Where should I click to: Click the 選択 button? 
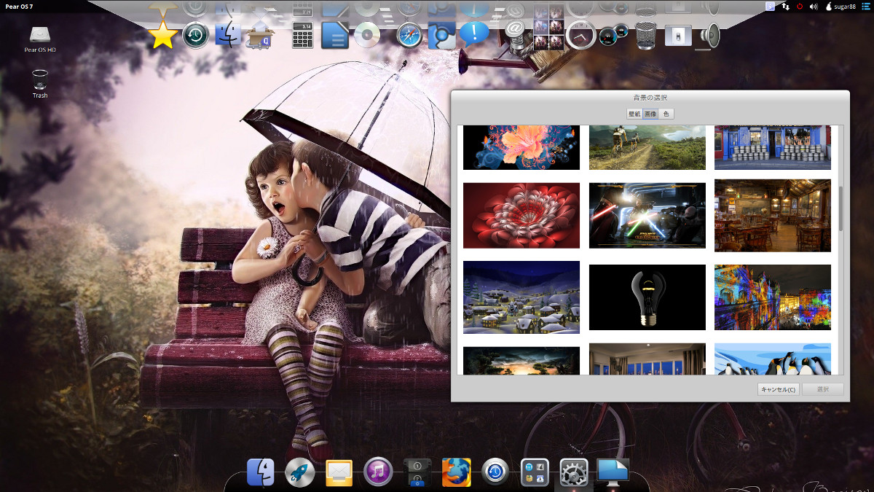pos(823,389)
